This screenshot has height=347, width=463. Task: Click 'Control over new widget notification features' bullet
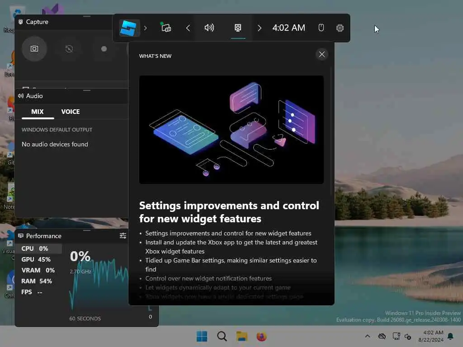[208, 278]
